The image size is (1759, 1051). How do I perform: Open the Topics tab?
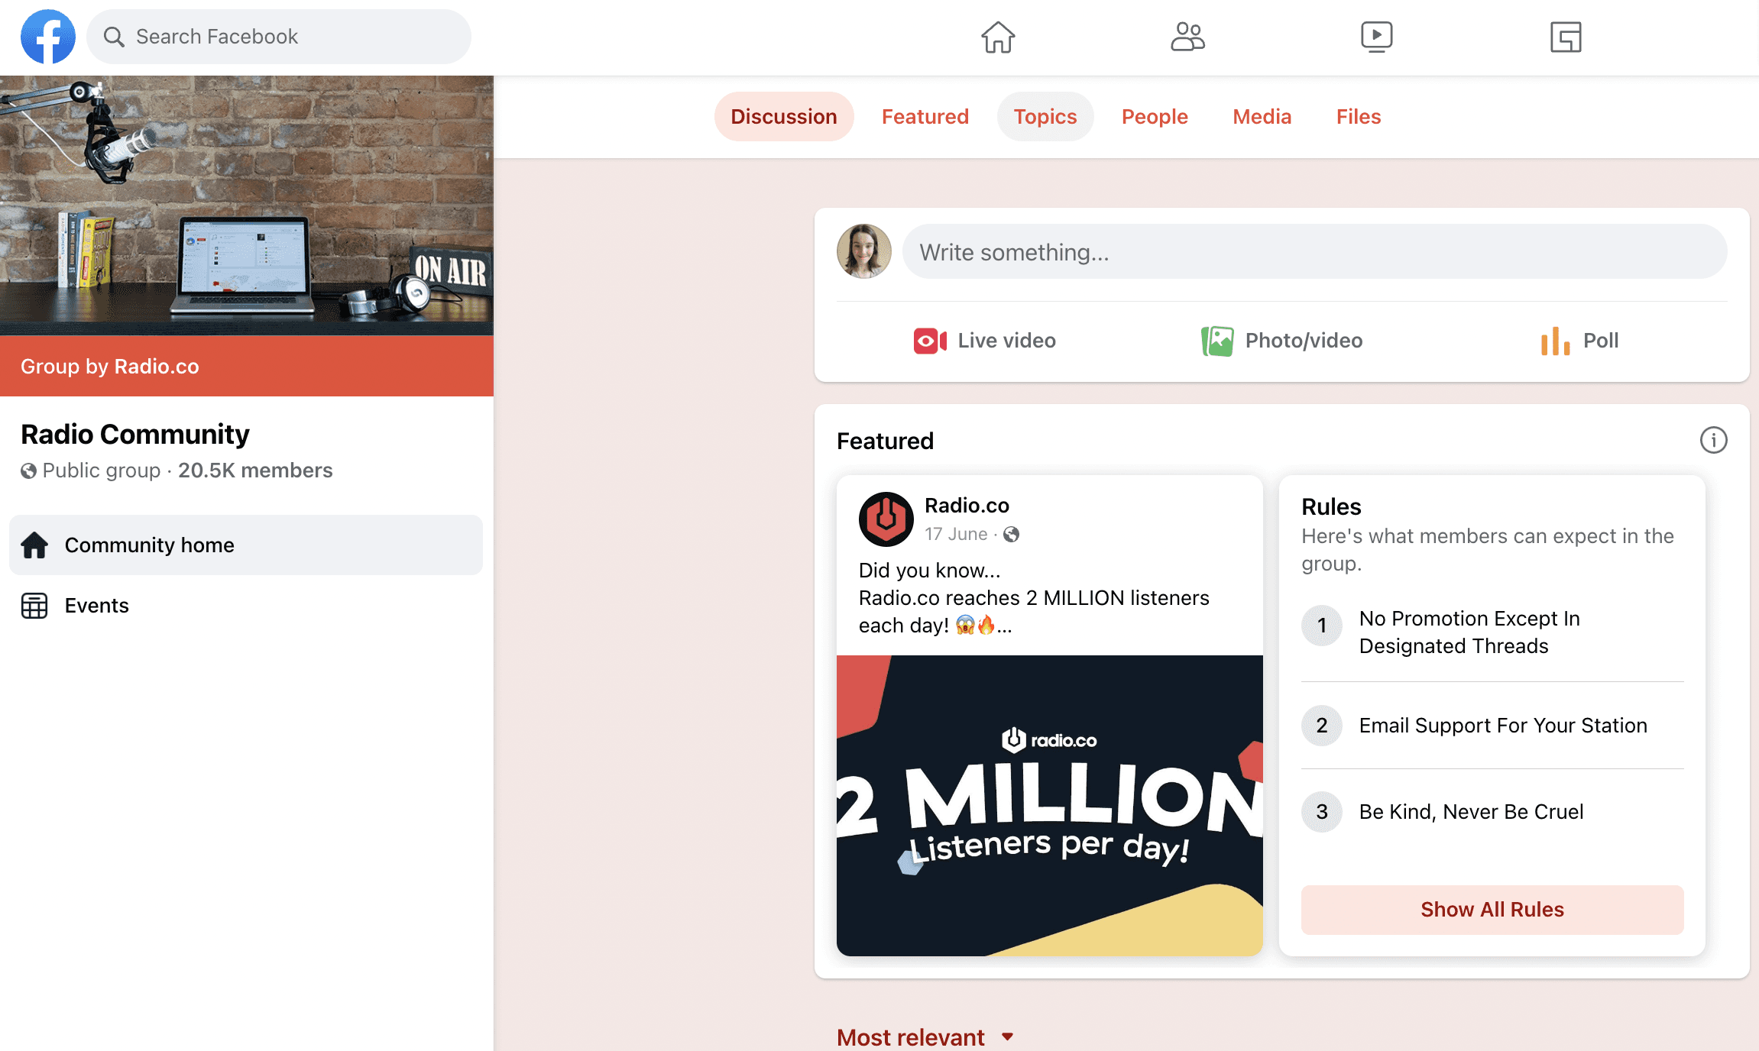[x=1045, y=117]
